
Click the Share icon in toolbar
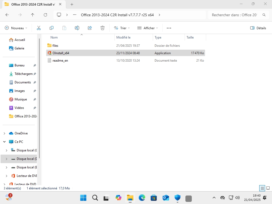[x=90, y=28]
